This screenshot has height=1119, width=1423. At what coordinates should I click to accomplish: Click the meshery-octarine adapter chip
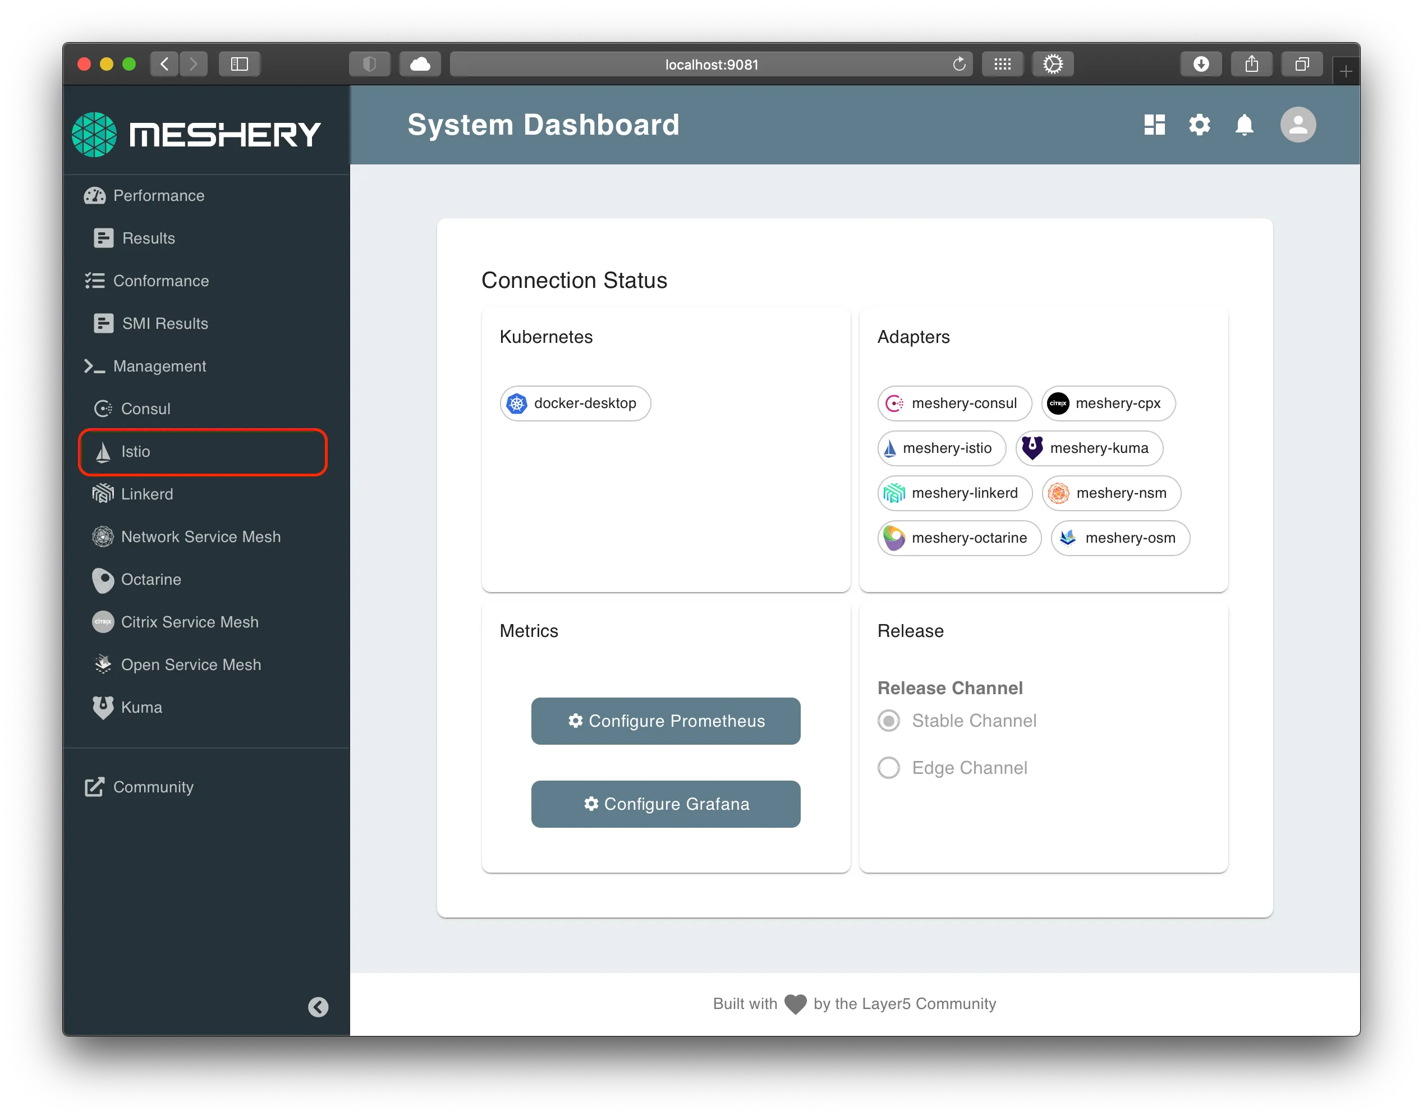(958, 538)
